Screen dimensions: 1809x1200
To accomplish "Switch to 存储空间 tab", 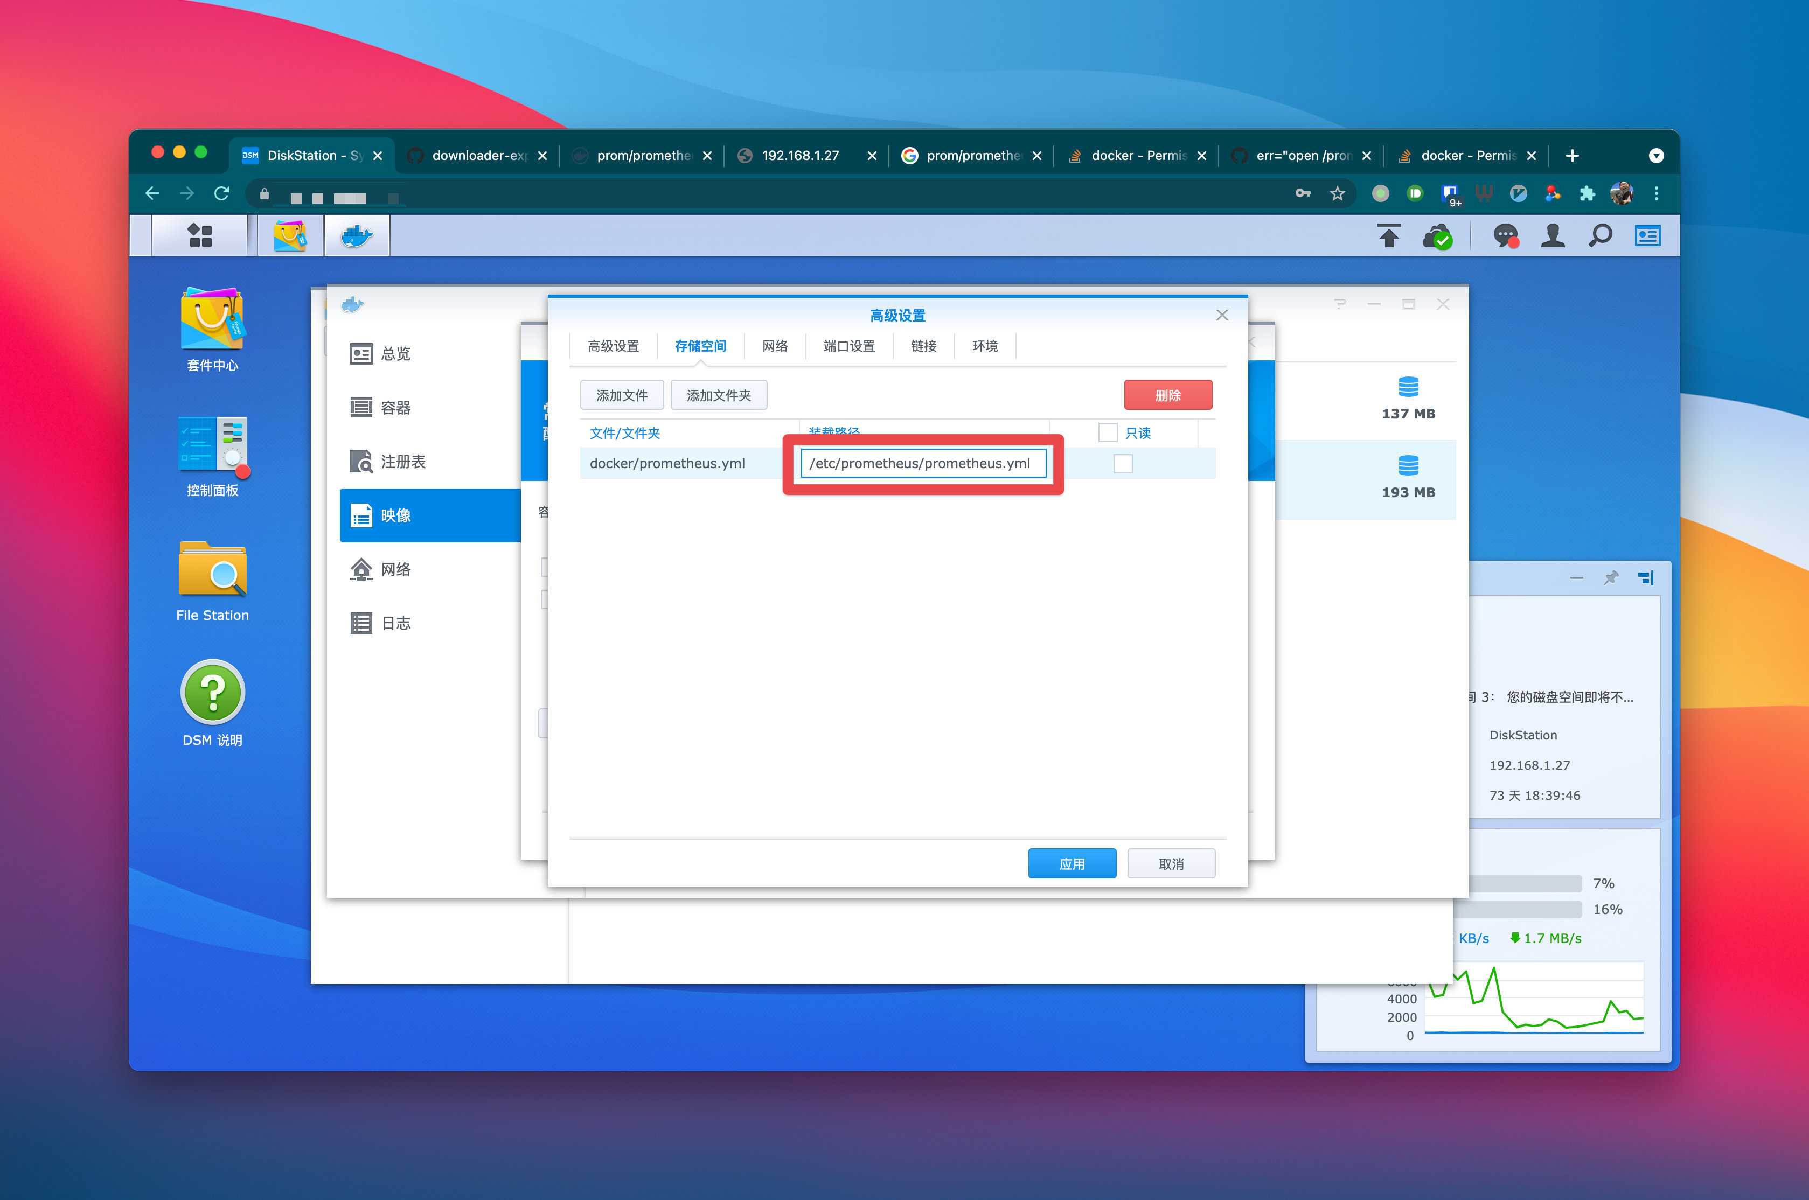I will (700, 346).
